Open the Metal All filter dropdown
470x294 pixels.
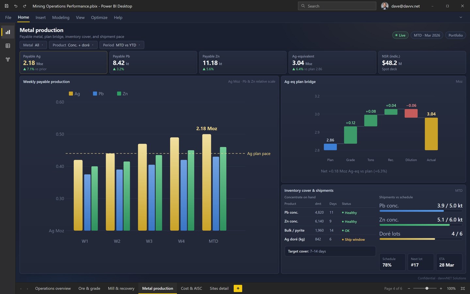(x=33, y=45)
